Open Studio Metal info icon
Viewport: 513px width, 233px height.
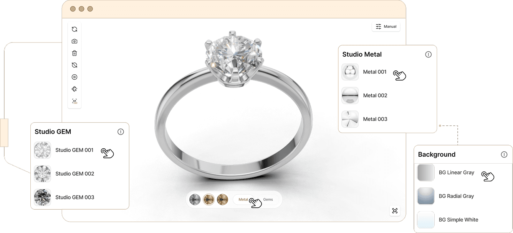pos(429,54)
